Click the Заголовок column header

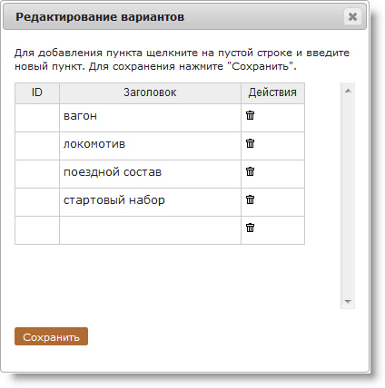click(150, 93)
